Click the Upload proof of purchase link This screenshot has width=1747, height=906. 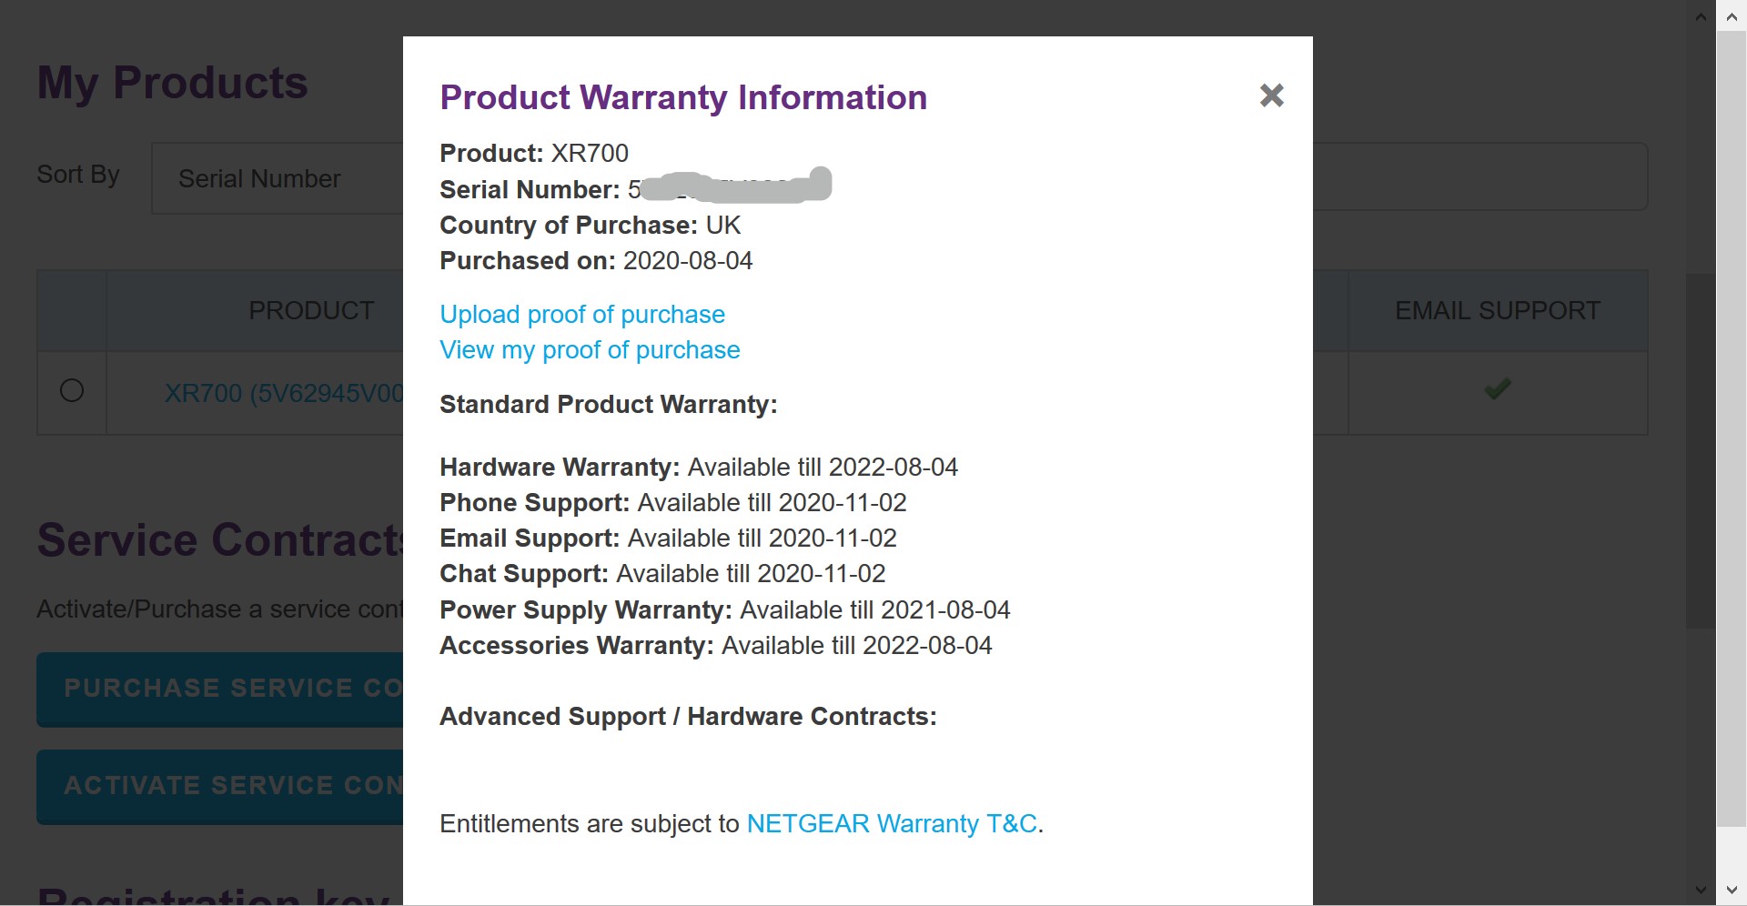[582, 315]
